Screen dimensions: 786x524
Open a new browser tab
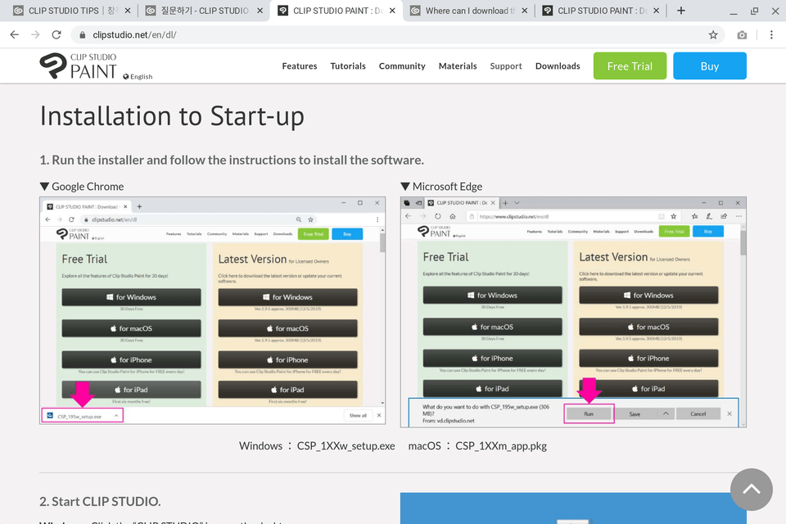click(x=680, y=11)
